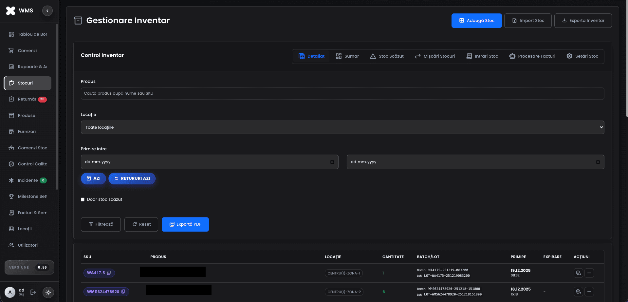Click the logout icon in sidebar footer
The height and width of the screenshot is (302, 628).
coord(33,292)
